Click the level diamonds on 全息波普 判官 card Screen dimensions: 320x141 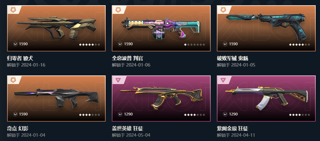point(195,45)
